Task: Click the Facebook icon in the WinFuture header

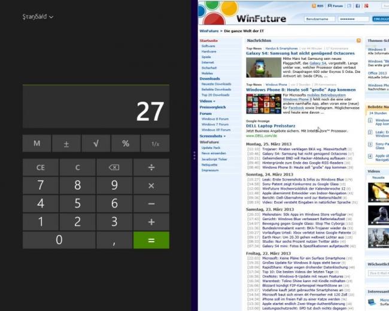Action: (x=358, y=6)
